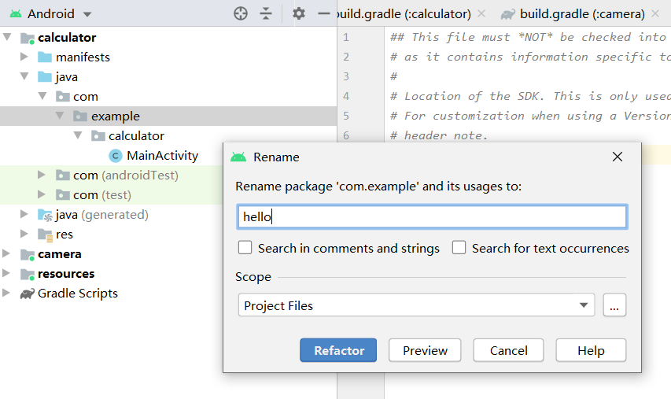Click the Collapse All icon in project panel
The width and height of the screenshot is (671, 399).
pyautogui.click(x=266, y=13)
